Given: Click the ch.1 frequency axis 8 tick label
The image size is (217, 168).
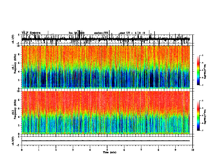Looking at the screenshot, I should pos(19,54).
